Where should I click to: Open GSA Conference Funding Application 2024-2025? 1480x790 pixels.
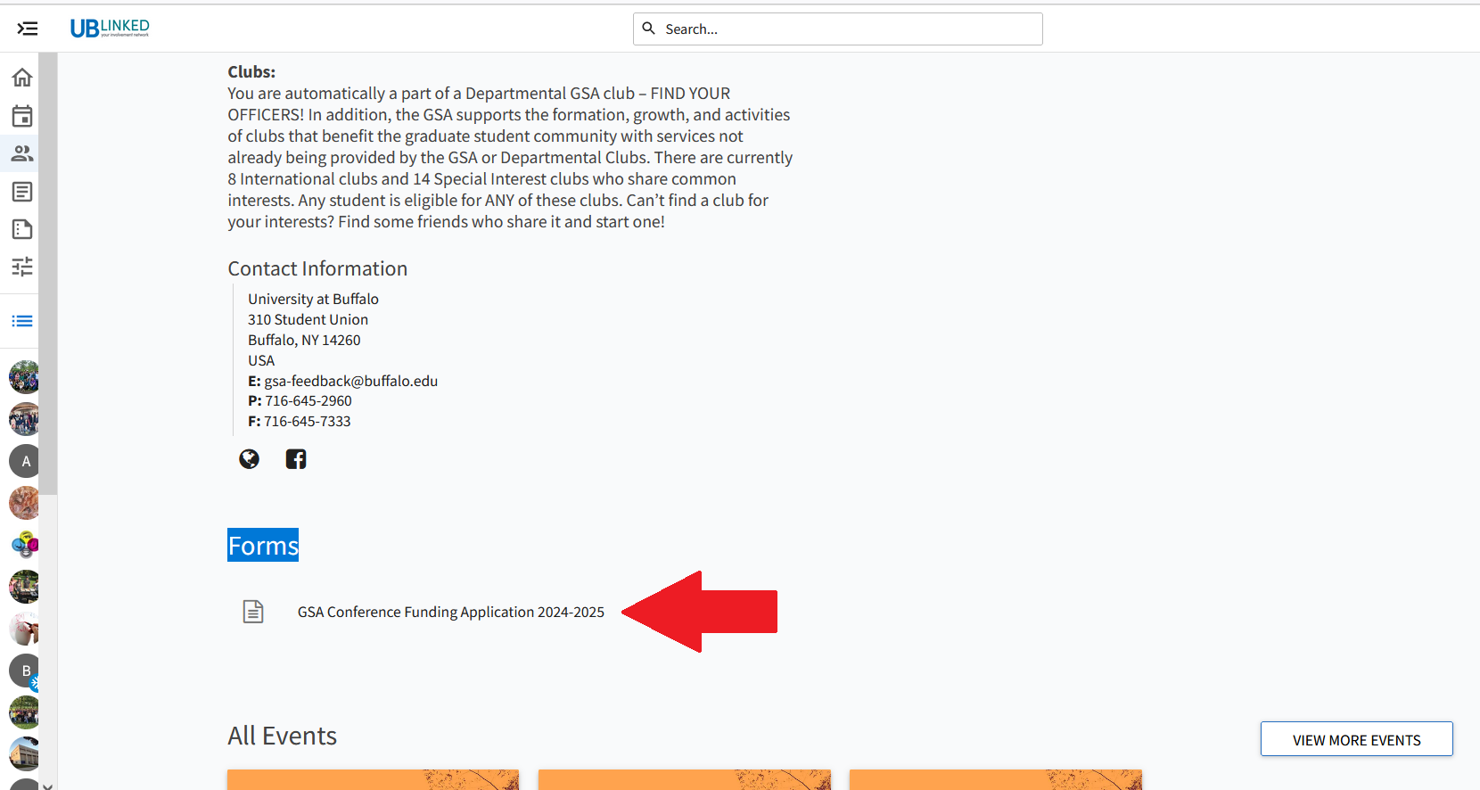pos(450,612)
